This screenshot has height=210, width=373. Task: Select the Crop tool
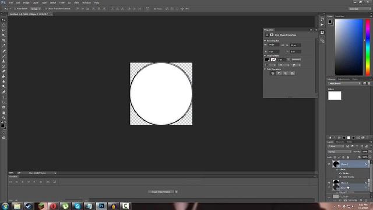click(x=3, y=40)
